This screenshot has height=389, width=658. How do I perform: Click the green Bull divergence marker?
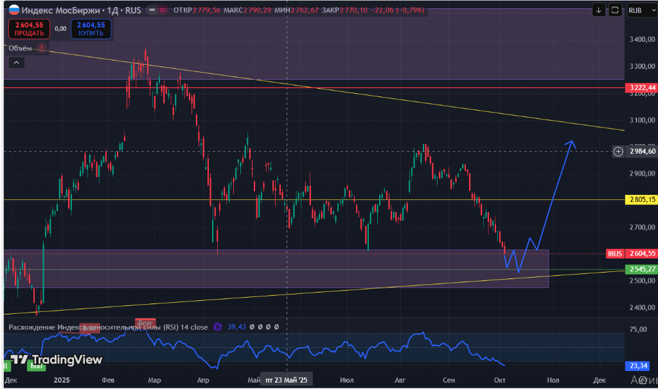36,365
